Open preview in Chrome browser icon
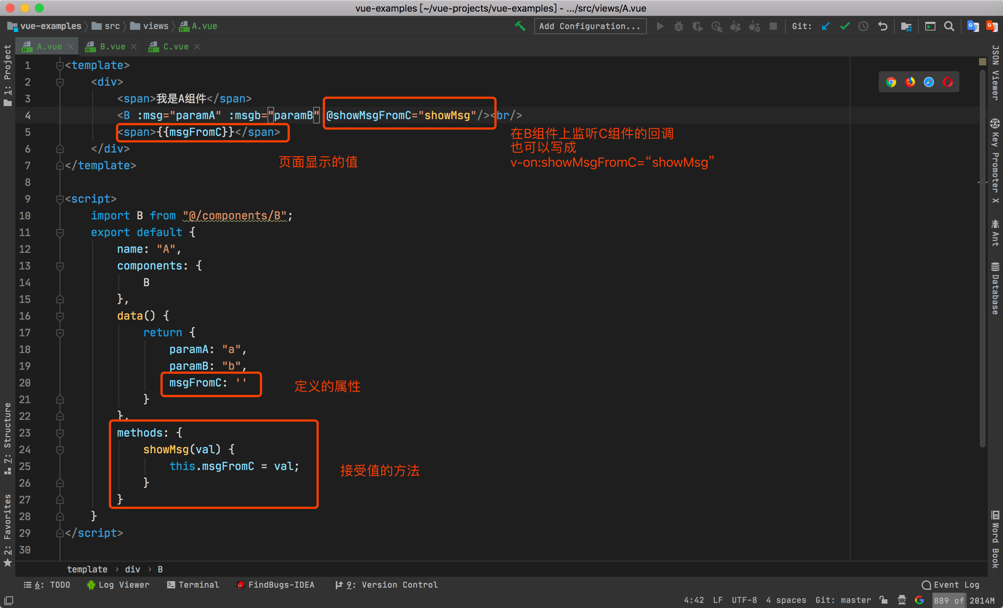The width and height of the screenshot is (1003, 608). [891, 82]
